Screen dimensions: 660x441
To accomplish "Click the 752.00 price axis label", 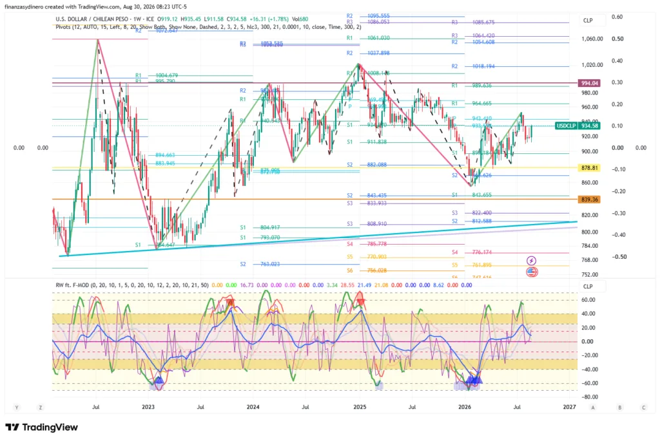I will [590, 274].
